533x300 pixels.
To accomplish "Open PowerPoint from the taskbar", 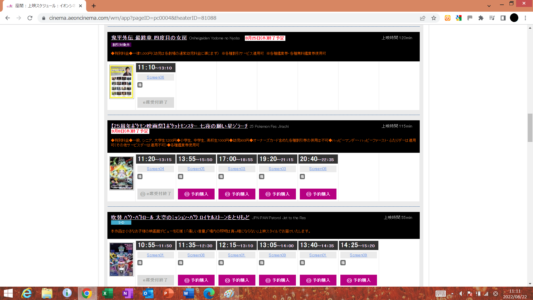I will pyautogui.click(x=168, y=293).
